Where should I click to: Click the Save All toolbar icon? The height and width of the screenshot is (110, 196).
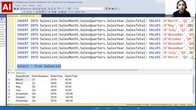coord(18,9)
